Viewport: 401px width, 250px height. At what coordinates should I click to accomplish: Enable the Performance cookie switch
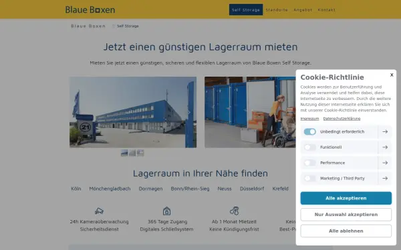pyautogui.click(x=309, y=163)
